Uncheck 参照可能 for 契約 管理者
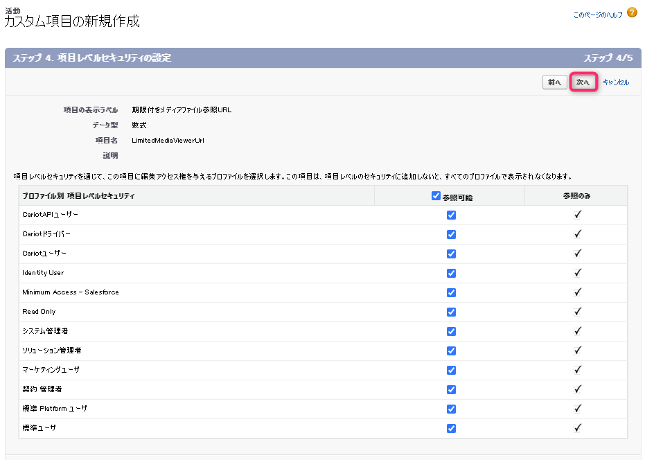Image resolution: width=645 pixels, height=460 pixels. (451, 389)
